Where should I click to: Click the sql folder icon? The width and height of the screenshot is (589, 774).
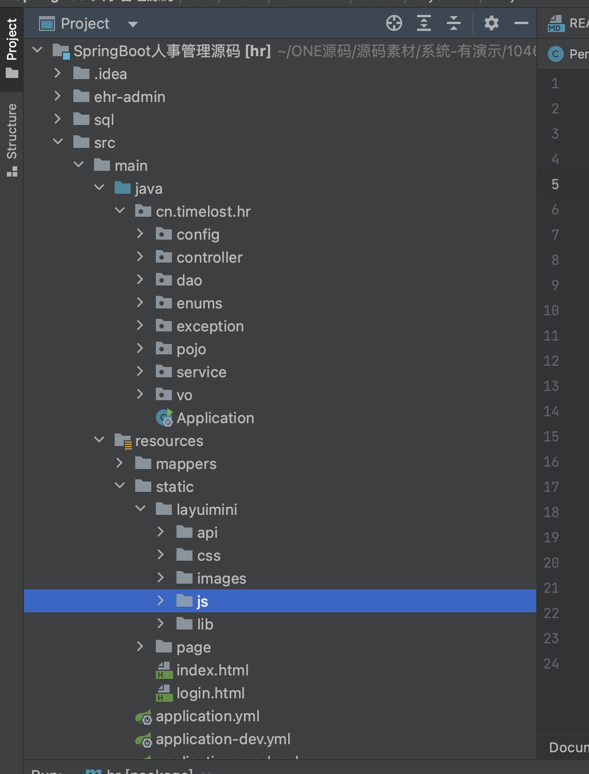click(x=81, y=119)
